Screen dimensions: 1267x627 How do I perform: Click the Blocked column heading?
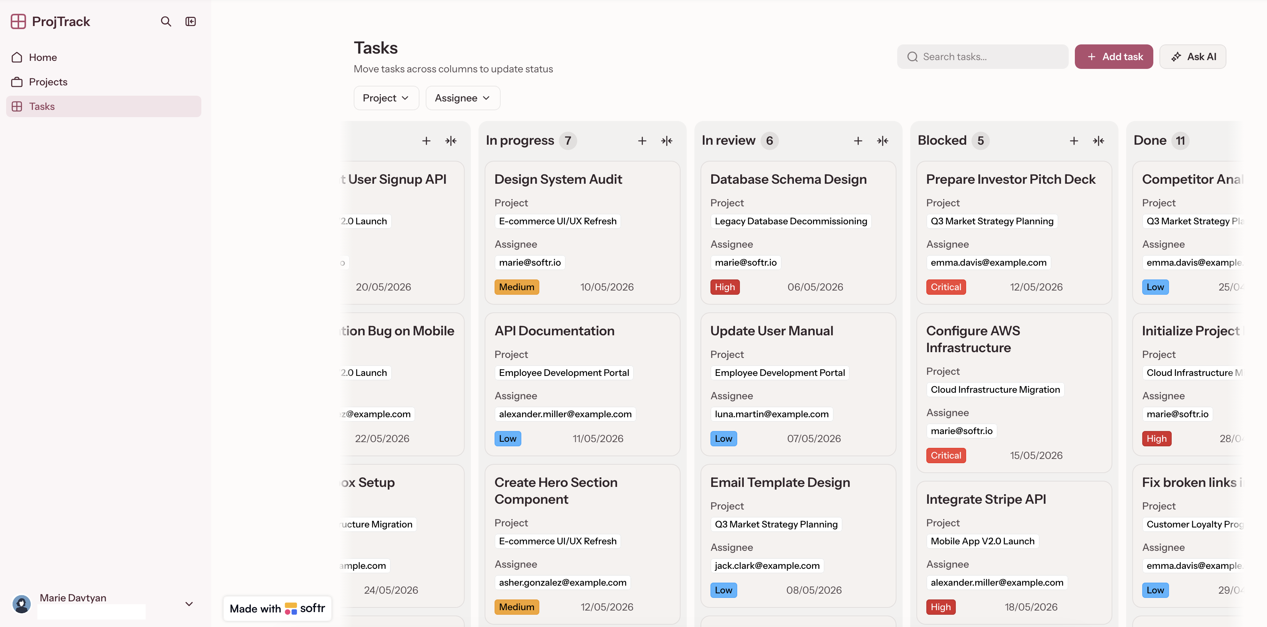[942, 140]
